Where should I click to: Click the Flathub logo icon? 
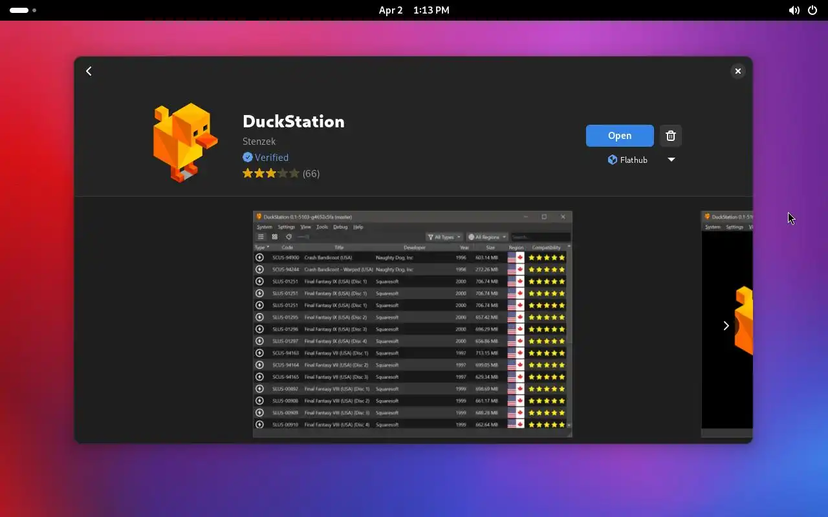pyautogui.click(x=612, y=160)
